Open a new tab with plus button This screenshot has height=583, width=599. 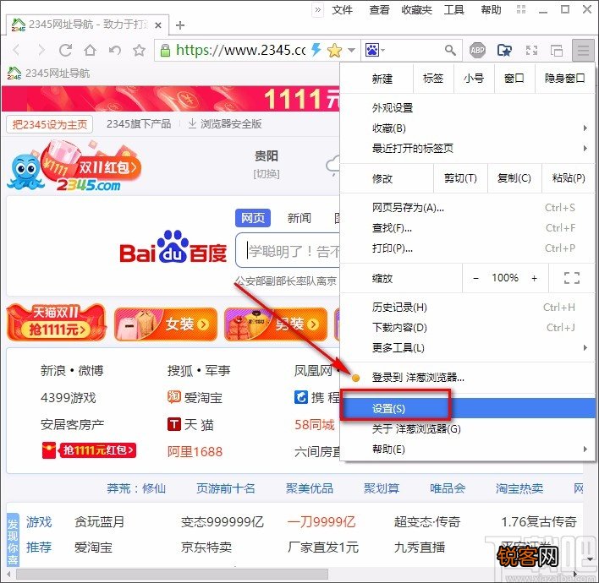tap(180, 25)
